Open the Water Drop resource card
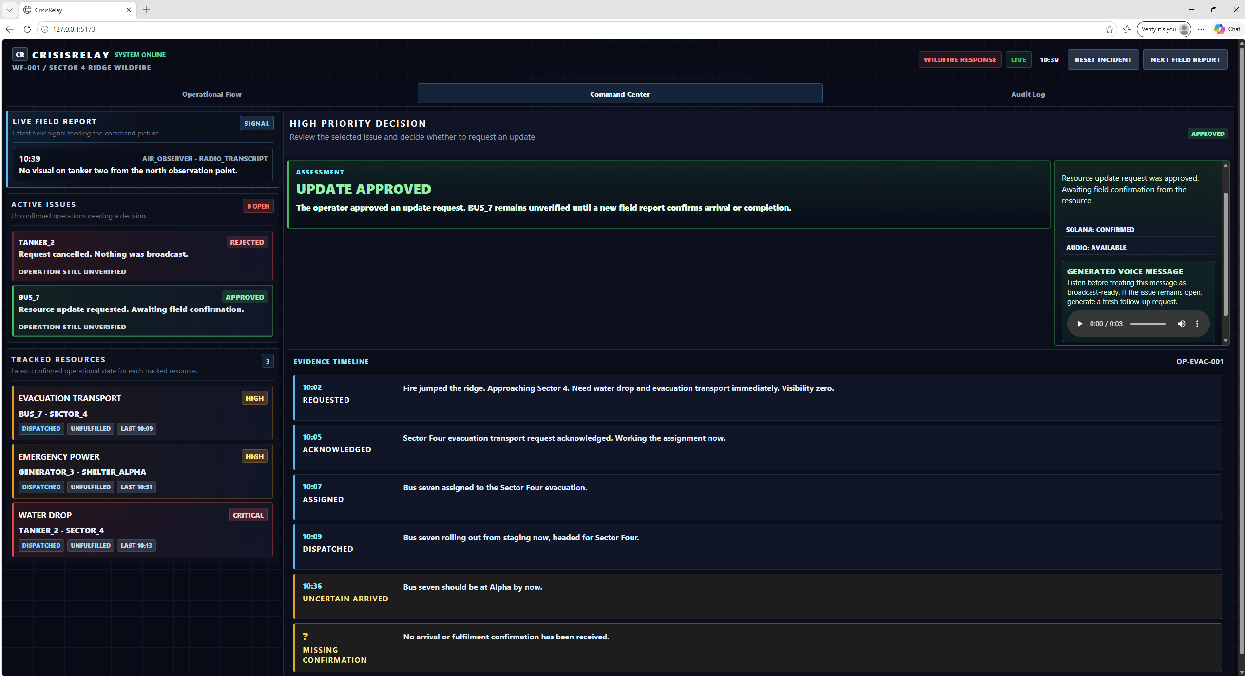 click(142, 530)
